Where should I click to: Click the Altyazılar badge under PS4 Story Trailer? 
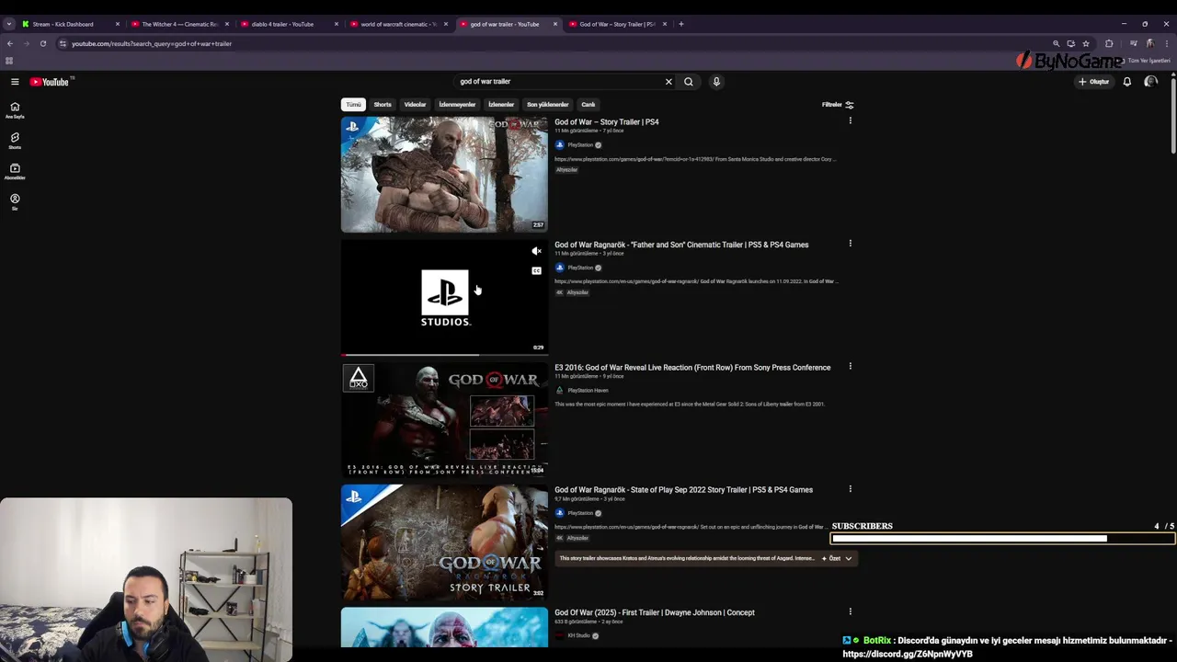click(567, 170)
